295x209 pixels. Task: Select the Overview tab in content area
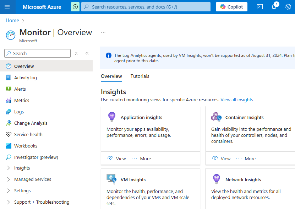pyautogui.click(x=111, y=76)
